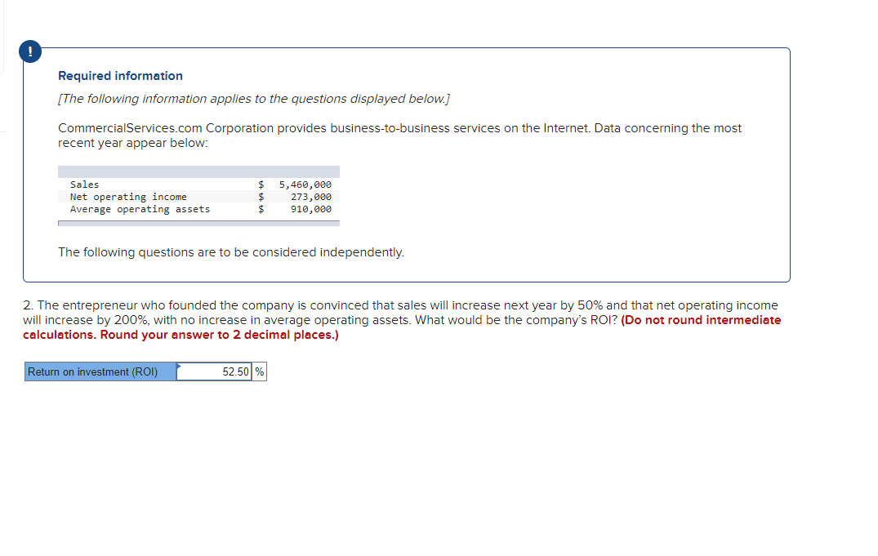
Task: Select the Sales value 5,460,000
Action: tap(305, 185)
